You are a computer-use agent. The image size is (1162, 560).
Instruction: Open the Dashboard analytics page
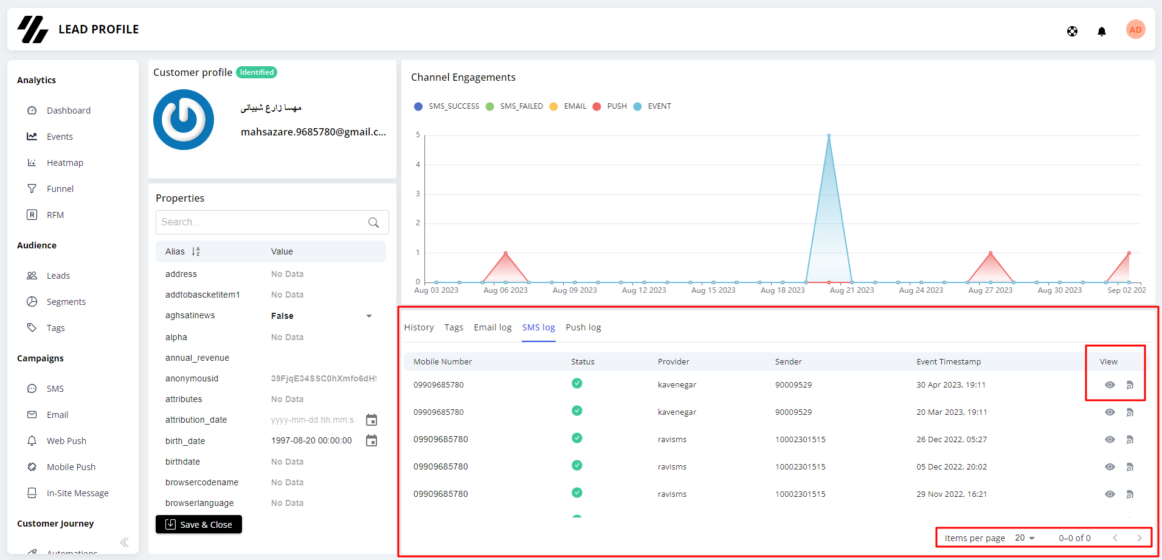tap(68, 111)
